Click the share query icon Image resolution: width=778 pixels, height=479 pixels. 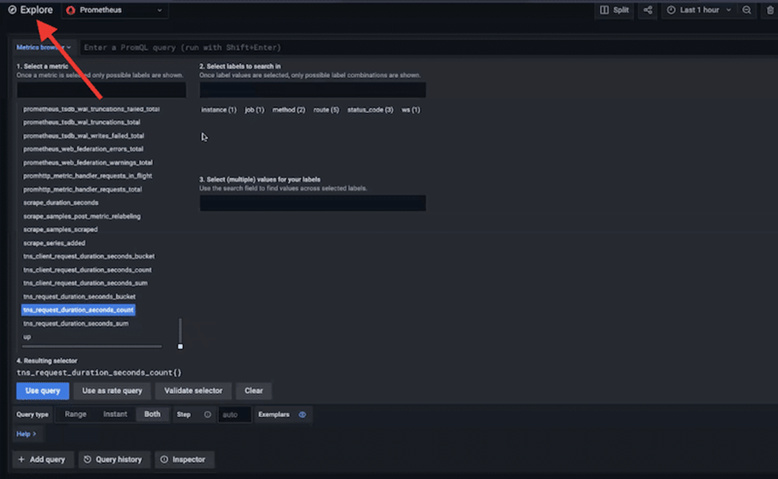[x=648, y=10]
